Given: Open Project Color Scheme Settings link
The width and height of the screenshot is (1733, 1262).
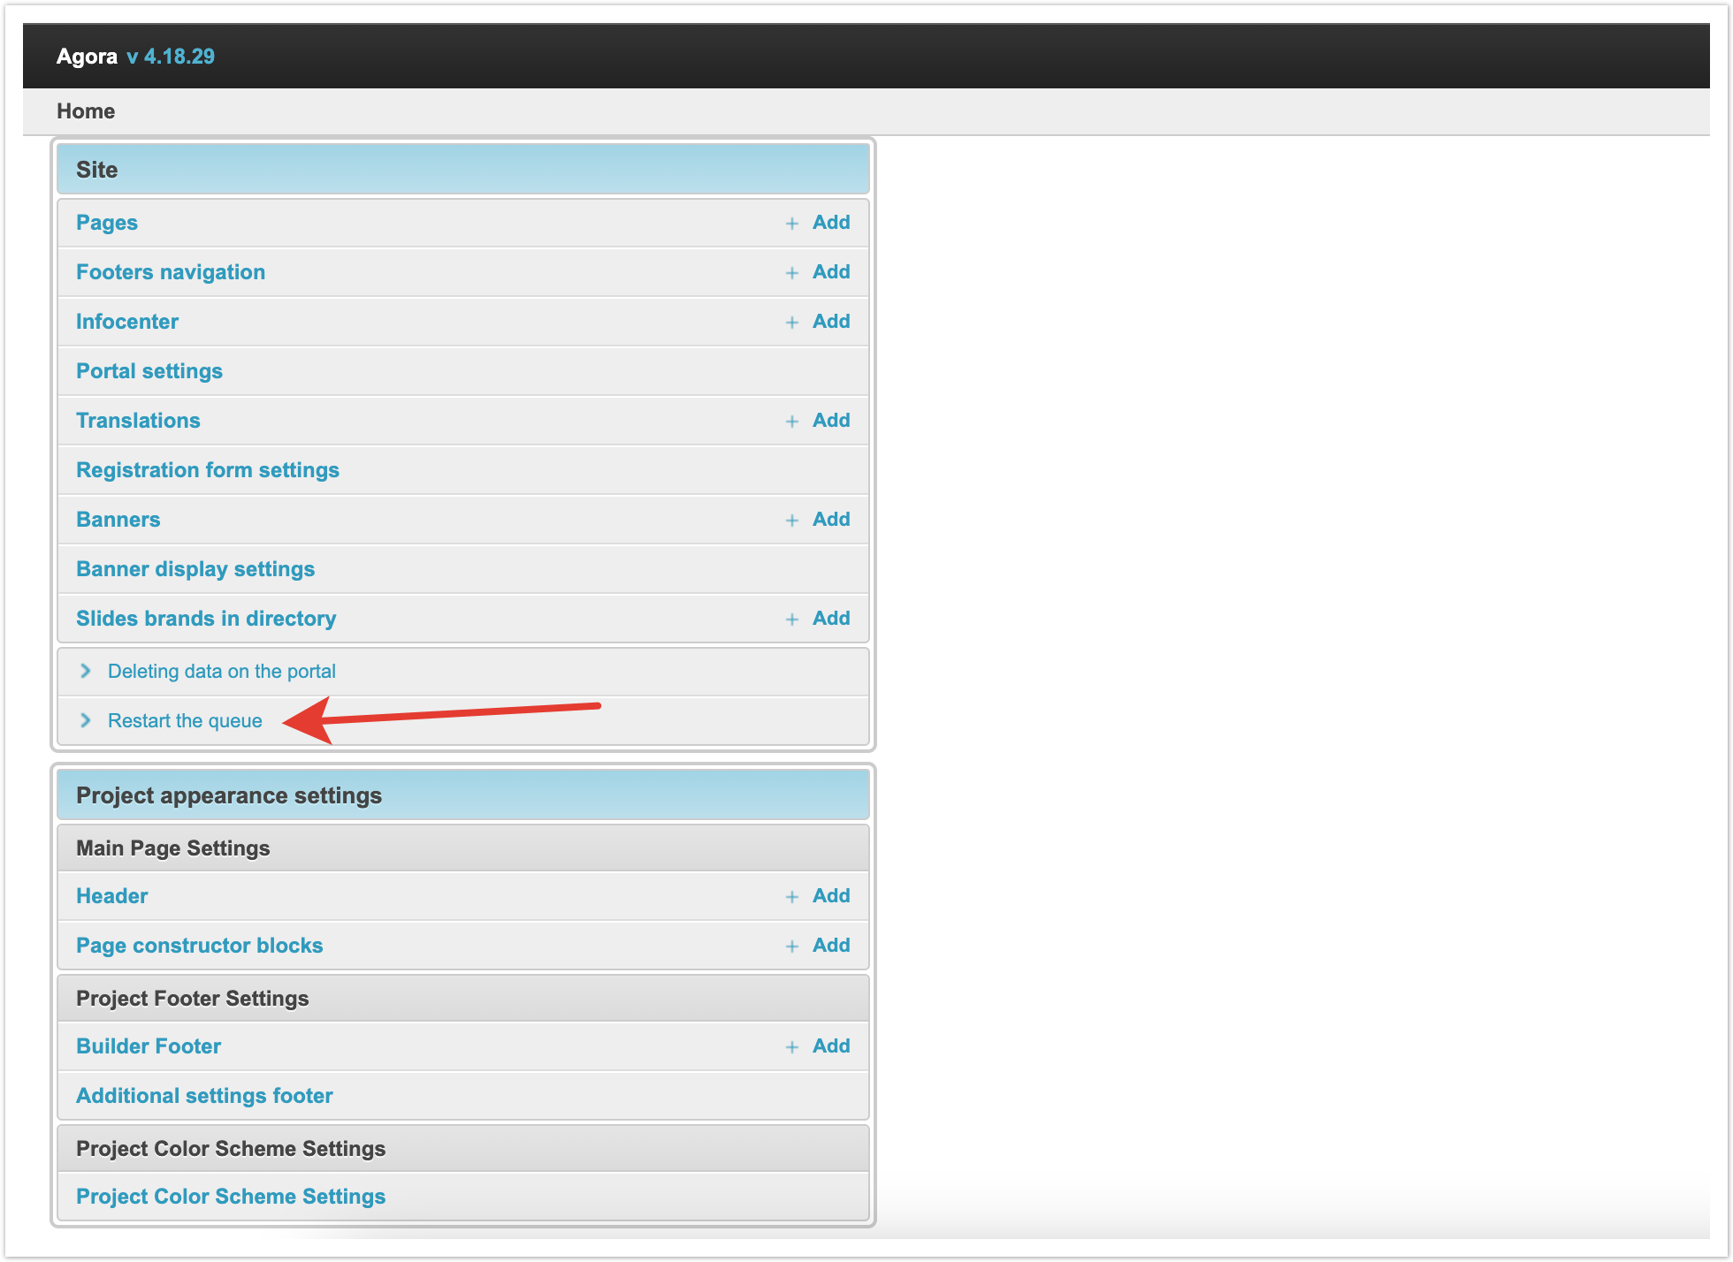Looking at the screenshot, I should pos(231,1197).
